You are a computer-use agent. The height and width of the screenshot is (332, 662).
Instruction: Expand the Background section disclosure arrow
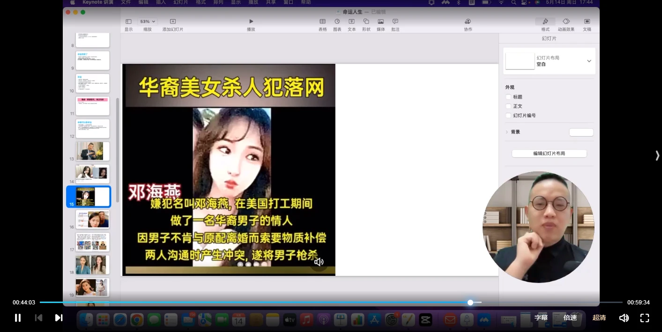tap(507, 132)
